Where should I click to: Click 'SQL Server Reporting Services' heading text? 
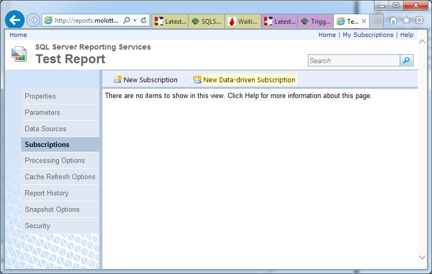93,47
